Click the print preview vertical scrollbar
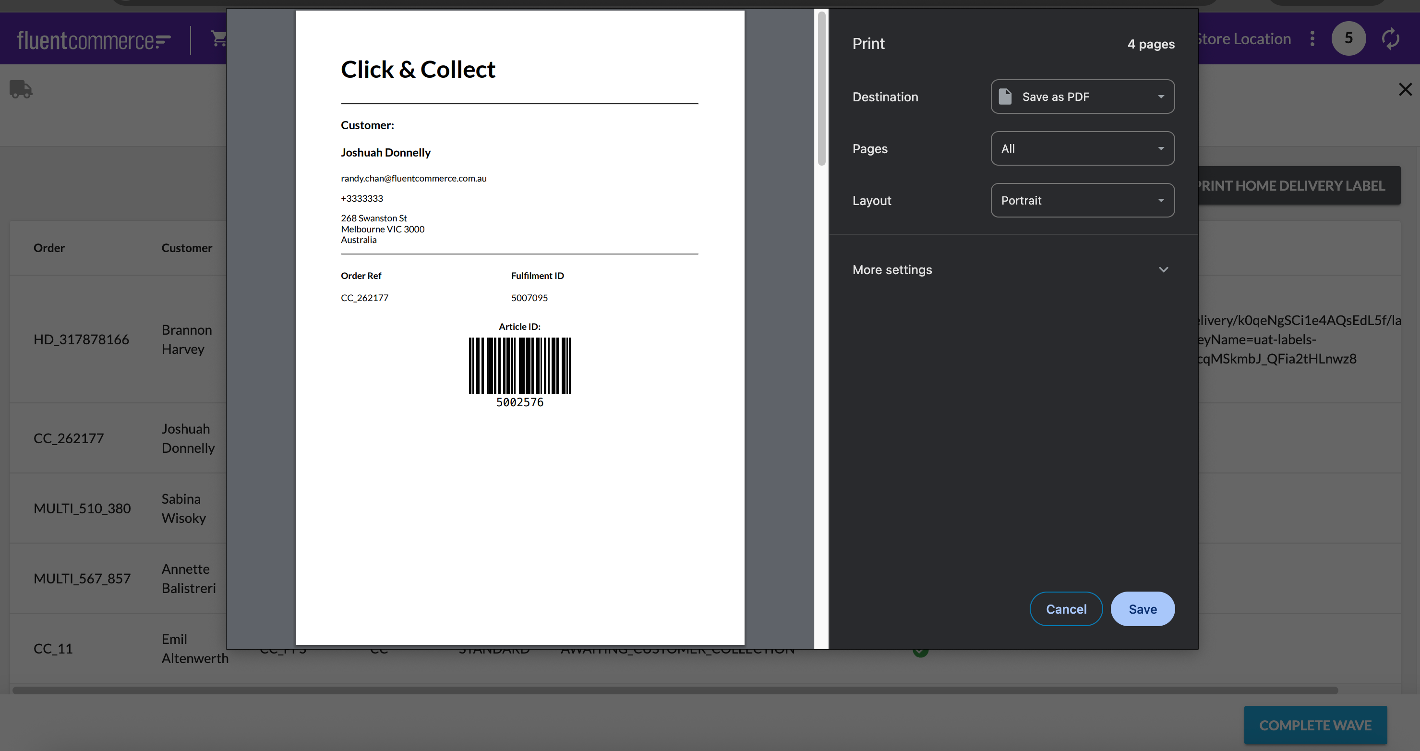Image resolution: width=1420 pixels, height=751 pixels. click(821, 88)
